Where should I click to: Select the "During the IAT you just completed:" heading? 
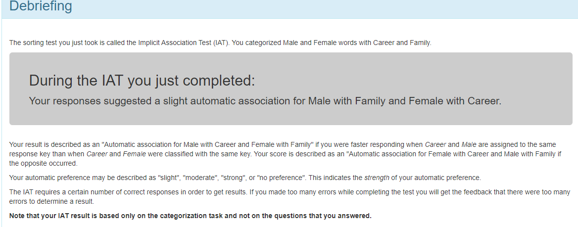(x=142, y=81)
